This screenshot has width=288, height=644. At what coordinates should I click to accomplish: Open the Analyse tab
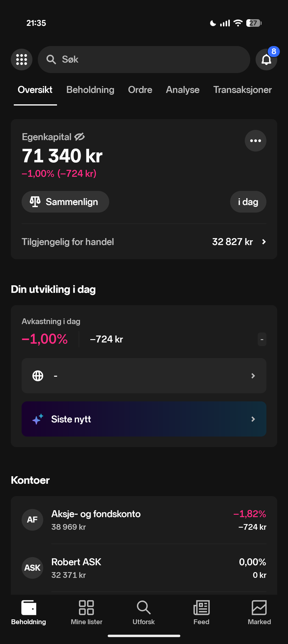(182, 90)
